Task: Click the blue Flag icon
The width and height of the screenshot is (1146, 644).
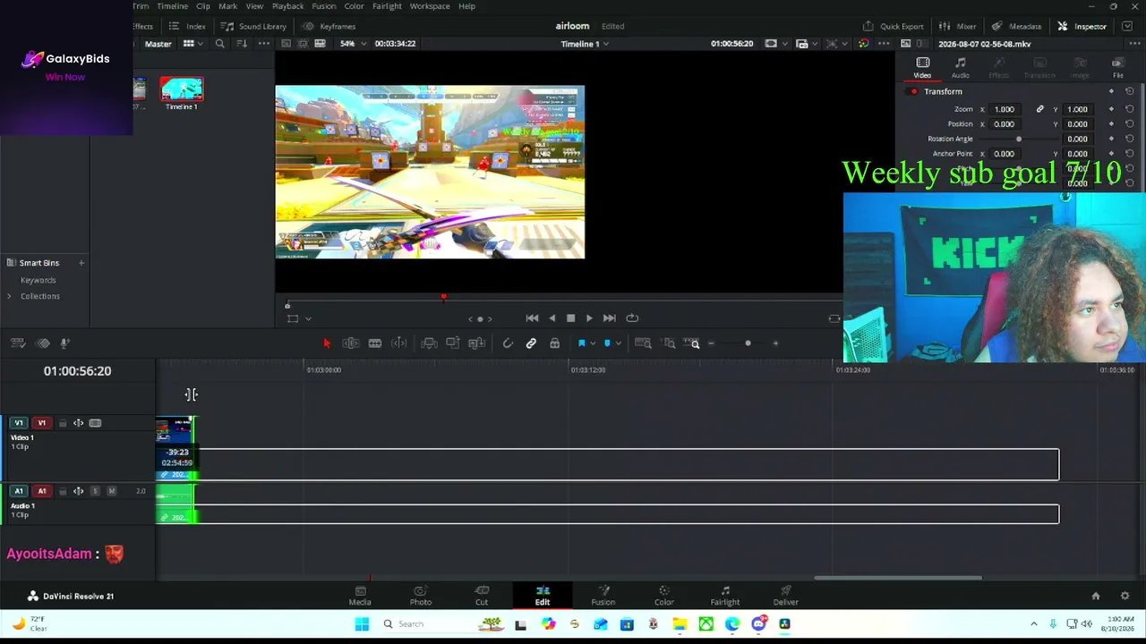Action: [x=582, y=343]
